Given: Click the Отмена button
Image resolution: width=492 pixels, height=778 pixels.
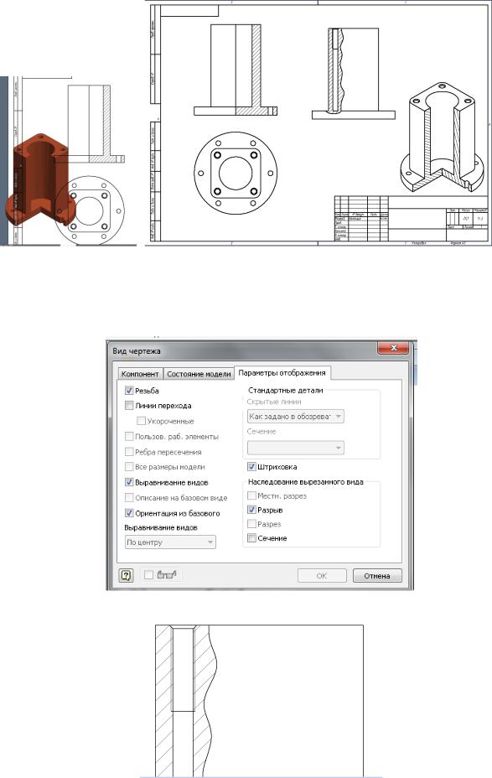Looking at the screenshot, I should [x=377, y=576].
